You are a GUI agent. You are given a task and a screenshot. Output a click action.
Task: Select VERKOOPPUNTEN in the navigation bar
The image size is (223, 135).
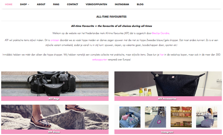click(96, 4)
